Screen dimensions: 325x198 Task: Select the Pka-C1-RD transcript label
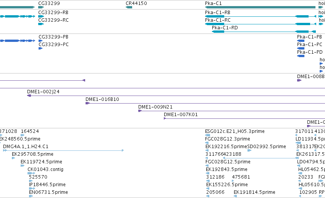coord(225,28)
